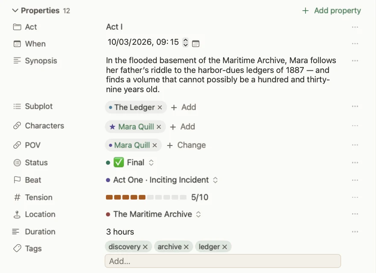The image size is (376, 273).
Task: Click the date and time stepper arrows
Action: (x=185, y=42)
